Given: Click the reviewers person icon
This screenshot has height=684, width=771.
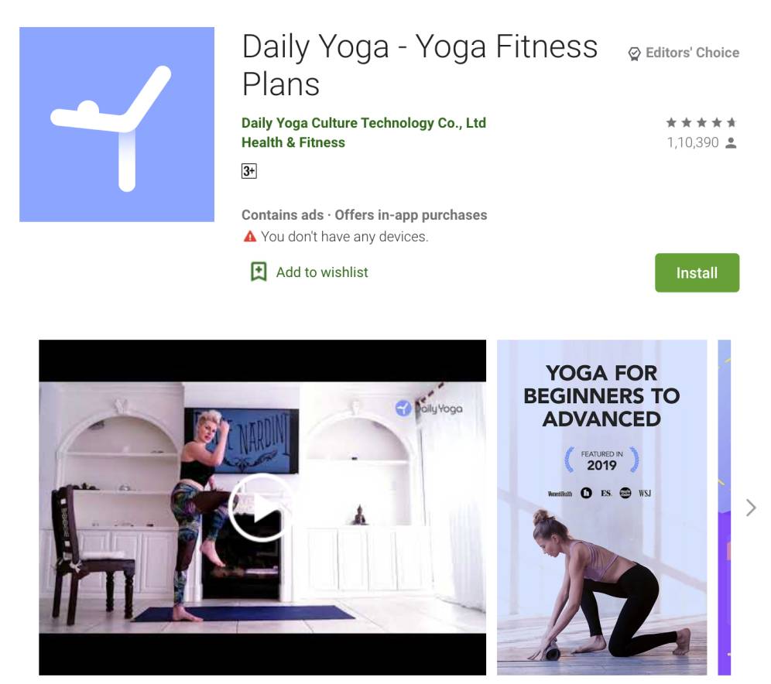Looking at the screenshot, I should [x=732, y=143].
